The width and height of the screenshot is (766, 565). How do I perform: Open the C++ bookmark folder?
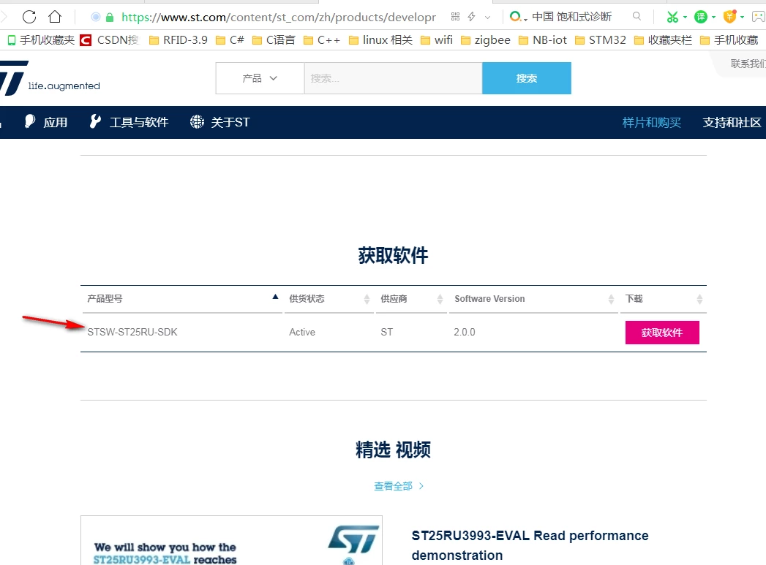[321, 40]
